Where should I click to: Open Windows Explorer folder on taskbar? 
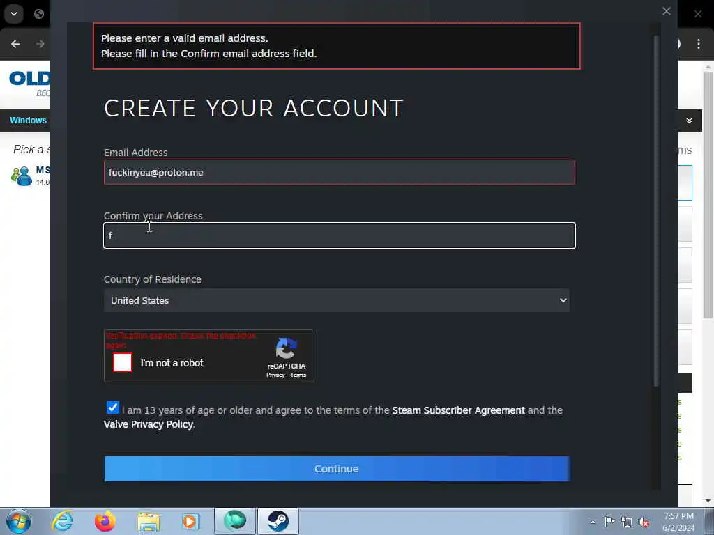(149, 522)
